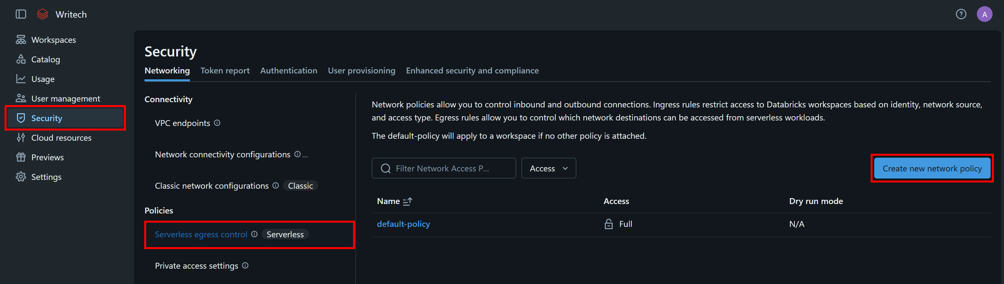The image size is (1004, 284).
Task: Click the Dry run mode column header
Action: (816, 201)
